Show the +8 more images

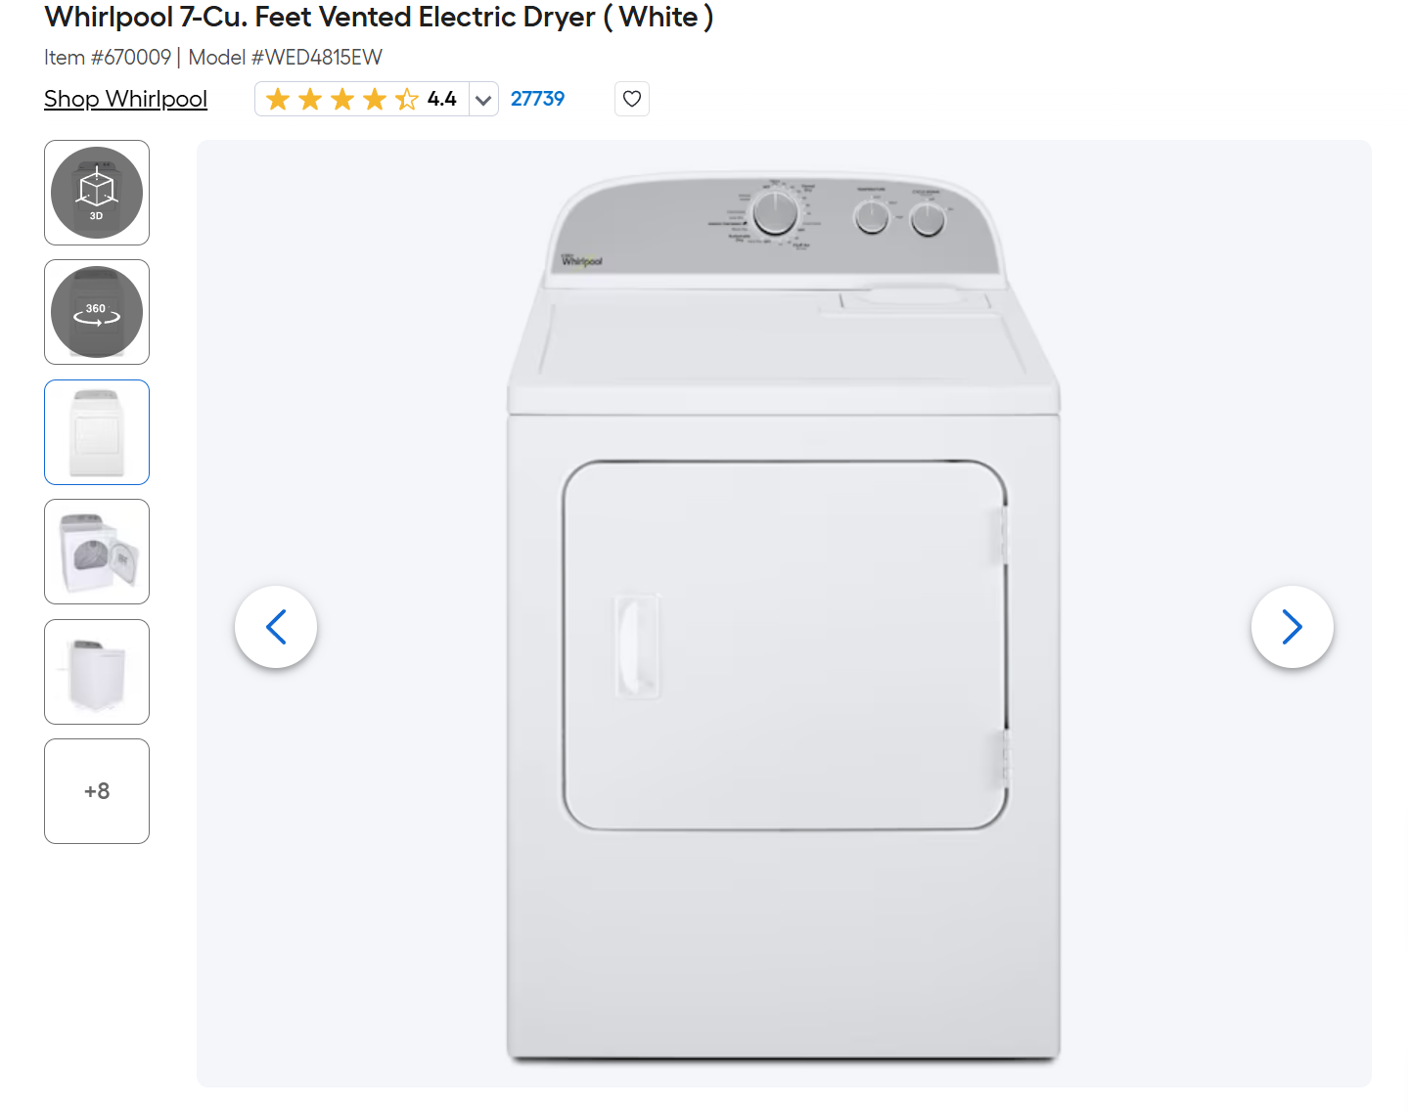pyautogui.click(x=97, y=791)
